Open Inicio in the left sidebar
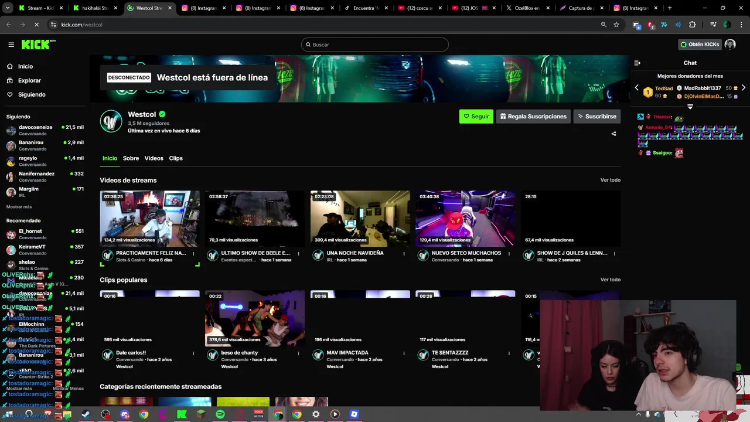The height and width of the screenshot is (422, 750). pos(25,66)
